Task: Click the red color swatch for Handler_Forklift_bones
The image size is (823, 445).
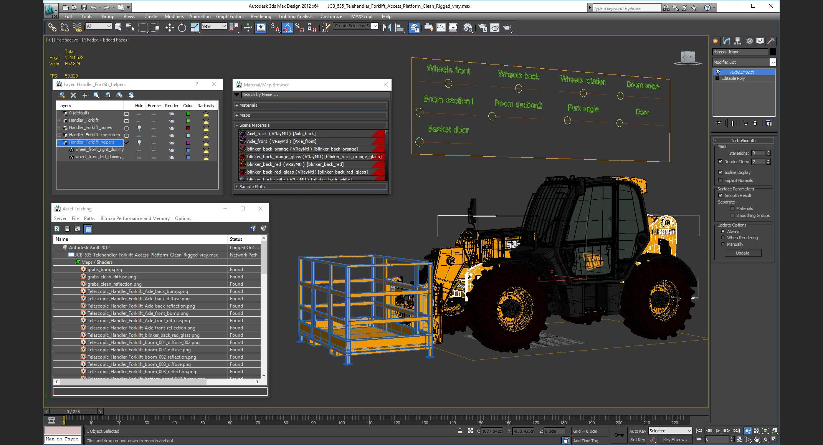Action: pyautogui.click(x=188, y=128)
